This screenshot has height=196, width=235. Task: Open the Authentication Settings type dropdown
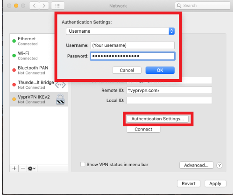120,31
